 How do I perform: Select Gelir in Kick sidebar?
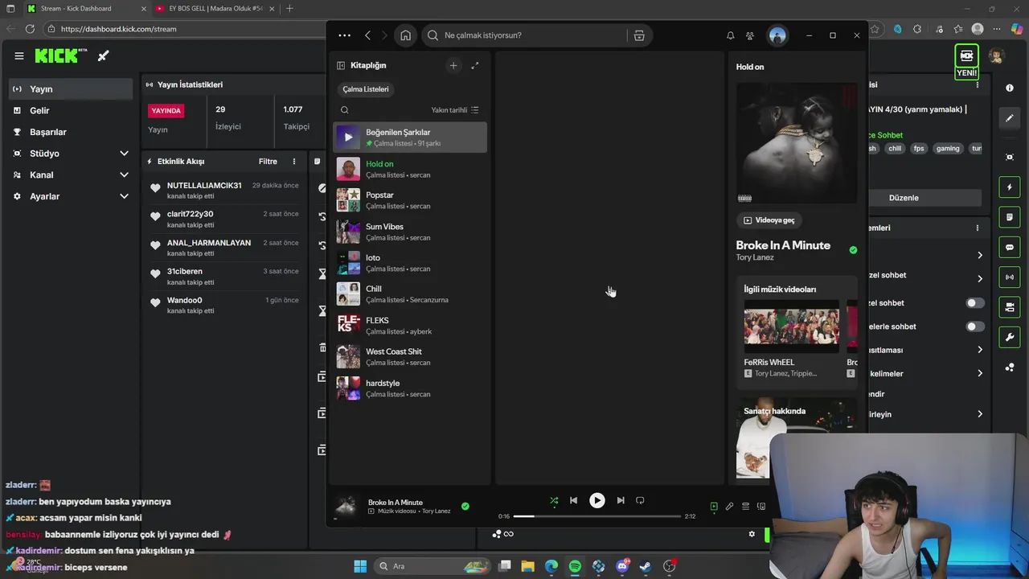(71, 110)
